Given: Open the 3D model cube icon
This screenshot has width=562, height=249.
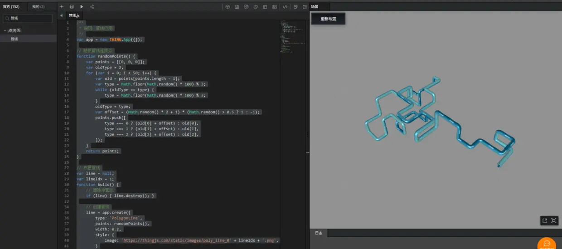Looking at the screenshot, I should [x=228, y=7].
